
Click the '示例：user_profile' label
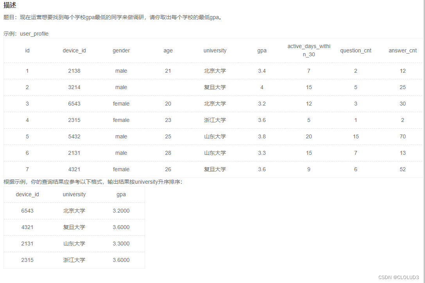[x=26, y=34]
